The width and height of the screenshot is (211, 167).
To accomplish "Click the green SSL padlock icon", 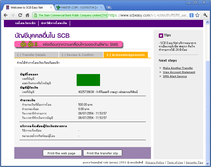I will 35,15.
